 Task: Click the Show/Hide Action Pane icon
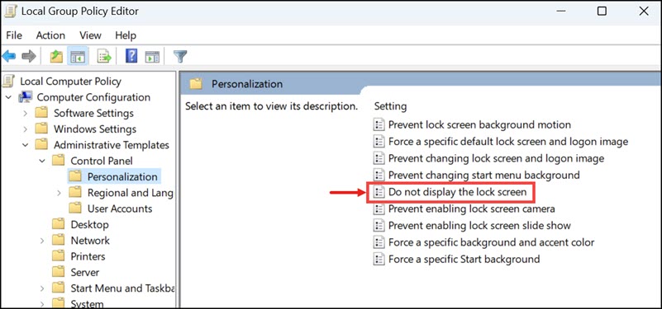[152, 56]
